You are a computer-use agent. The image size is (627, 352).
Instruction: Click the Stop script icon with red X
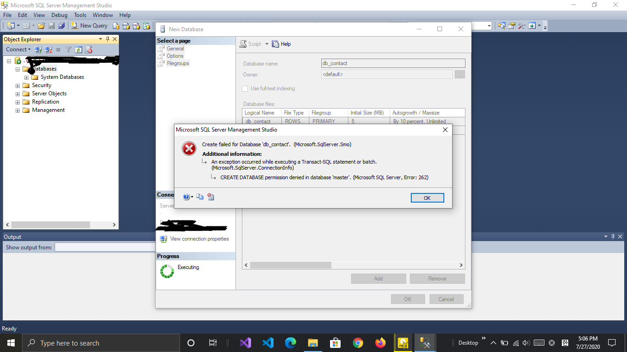pyautogui.click(x=89, y=49)
